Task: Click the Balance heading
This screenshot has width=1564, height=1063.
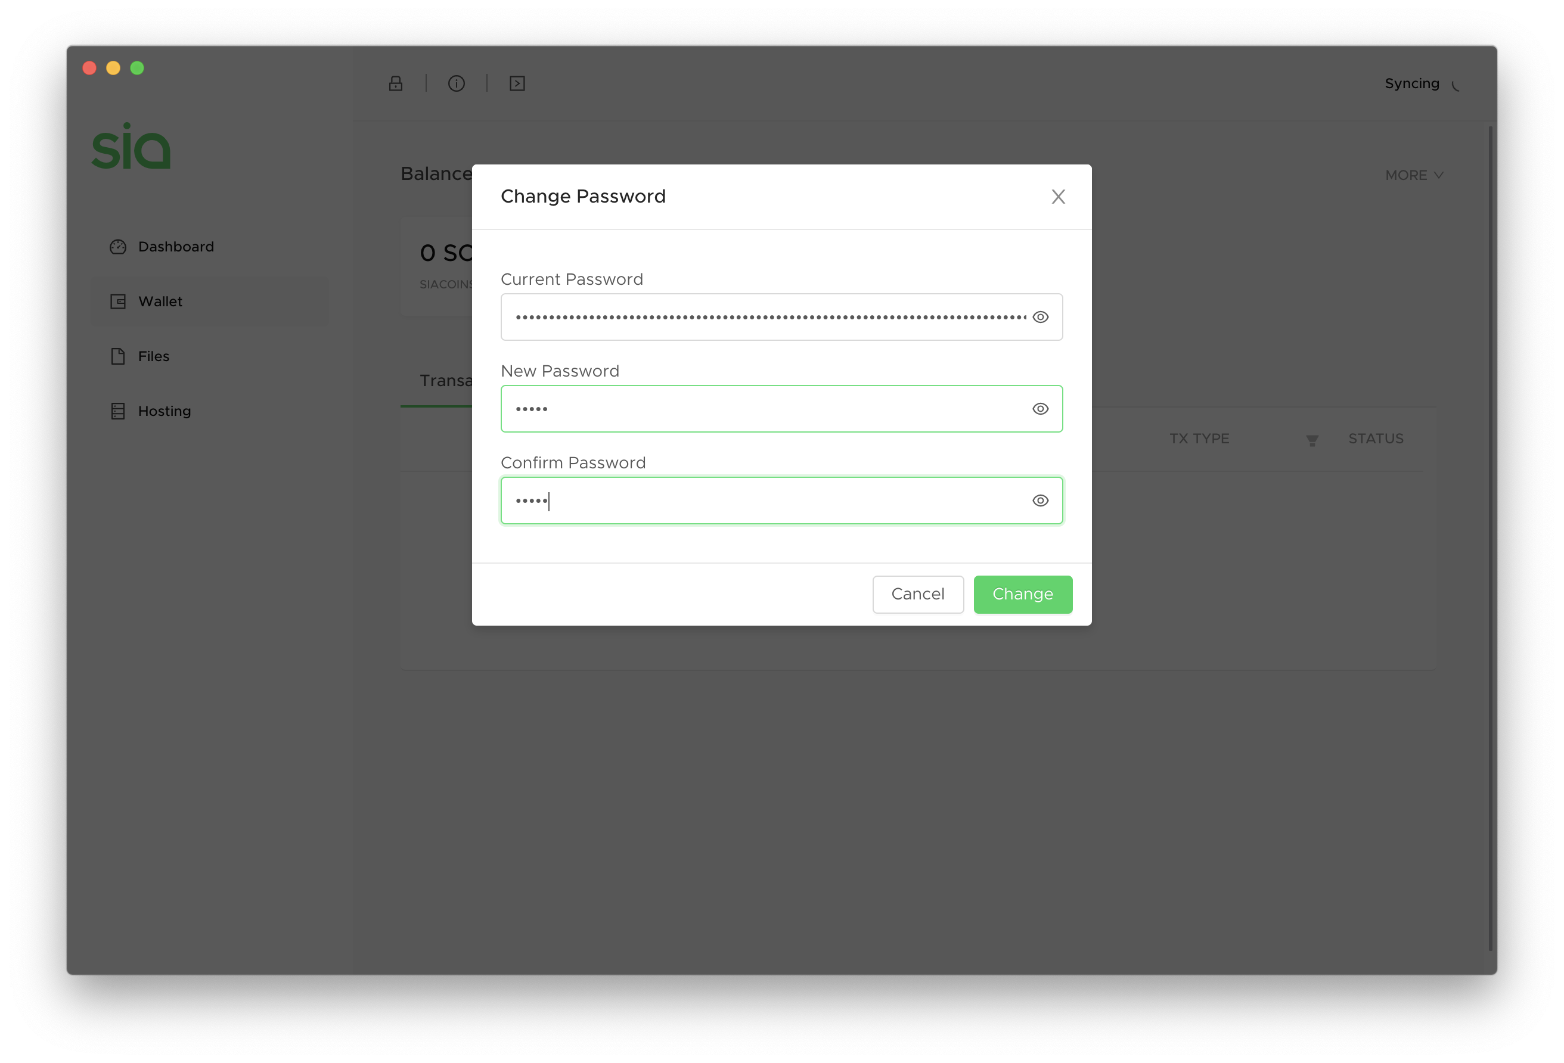Action: pyautogui.click(x=436, y=173)
